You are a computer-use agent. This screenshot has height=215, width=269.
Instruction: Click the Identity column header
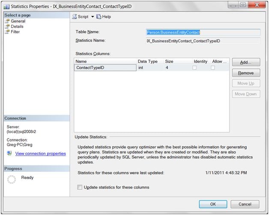(200, 61)
